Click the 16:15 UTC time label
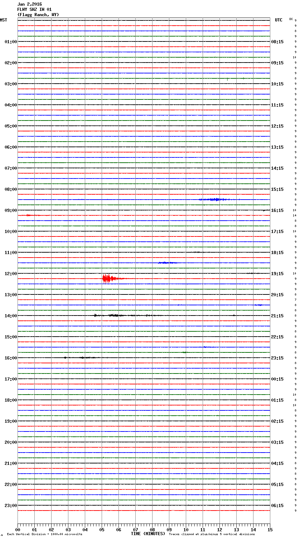This screenshot has width=298, height=539. pyautogui.click(x=277, y=210)
